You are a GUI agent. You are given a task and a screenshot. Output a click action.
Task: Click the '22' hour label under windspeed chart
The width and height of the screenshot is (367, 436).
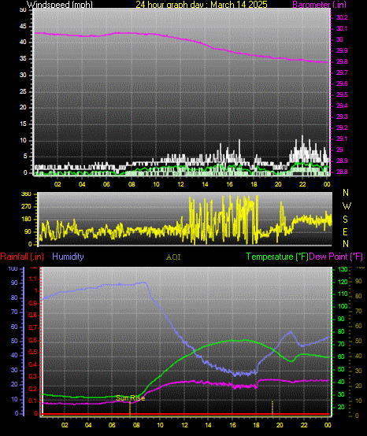pyautogui.click(x=302, y=184)
